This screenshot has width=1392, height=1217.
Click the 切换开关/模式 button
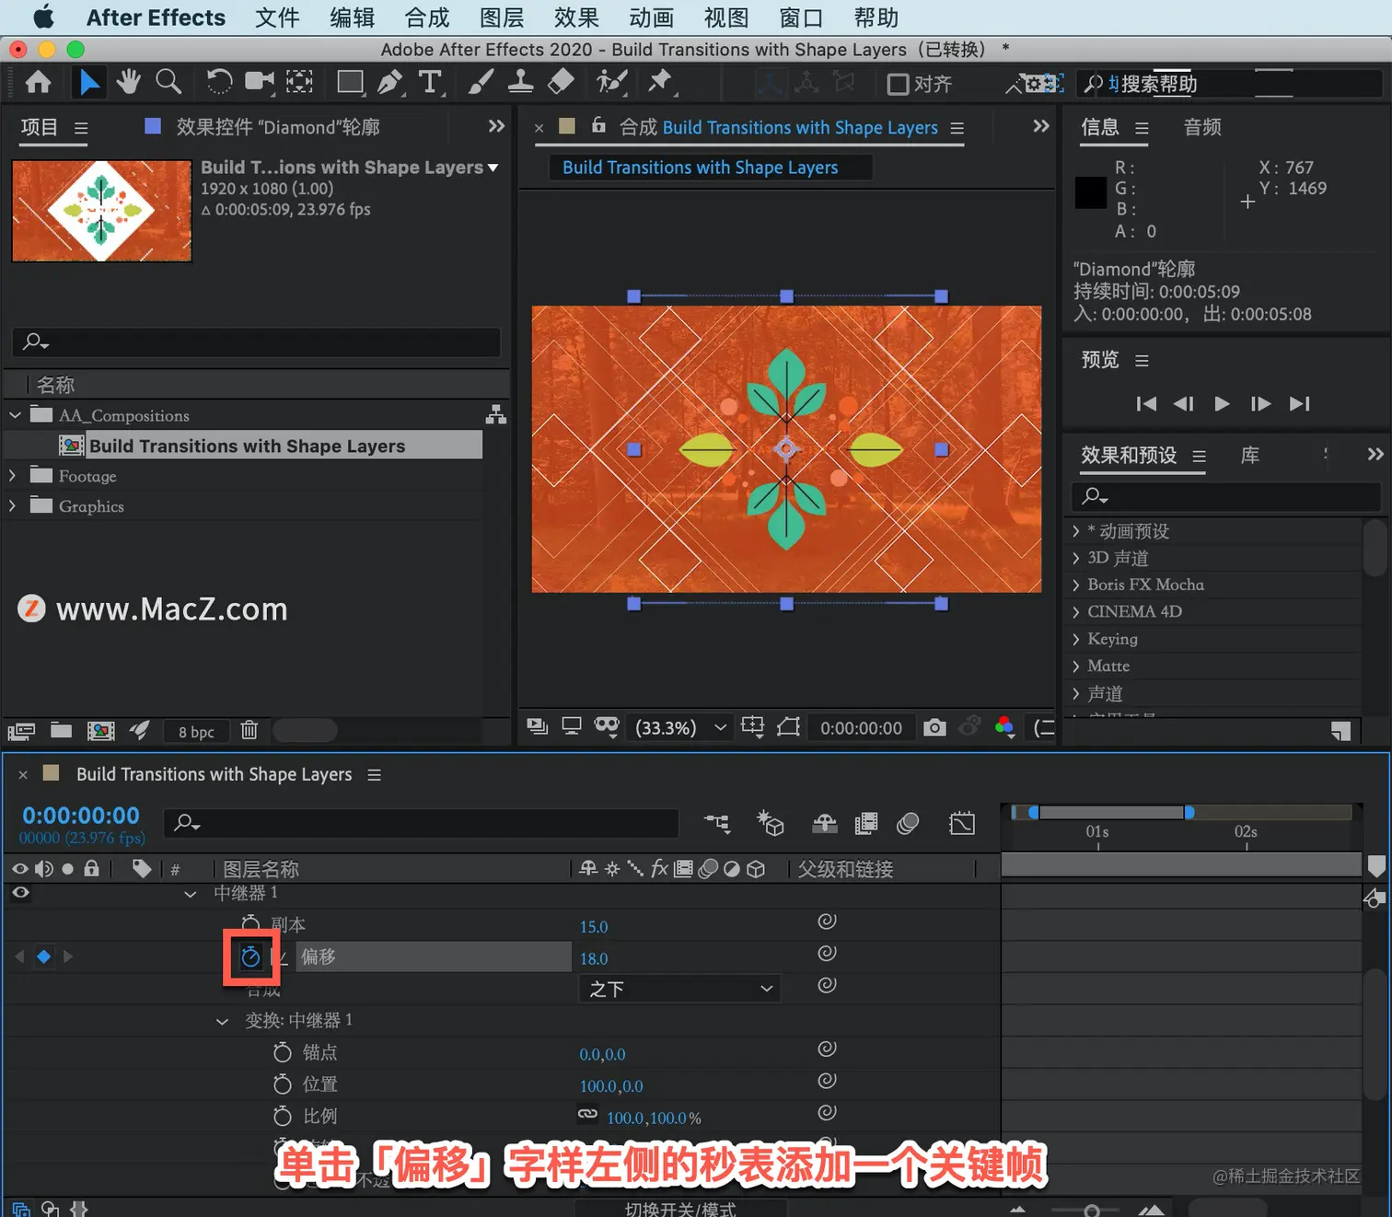(680, 1209)
